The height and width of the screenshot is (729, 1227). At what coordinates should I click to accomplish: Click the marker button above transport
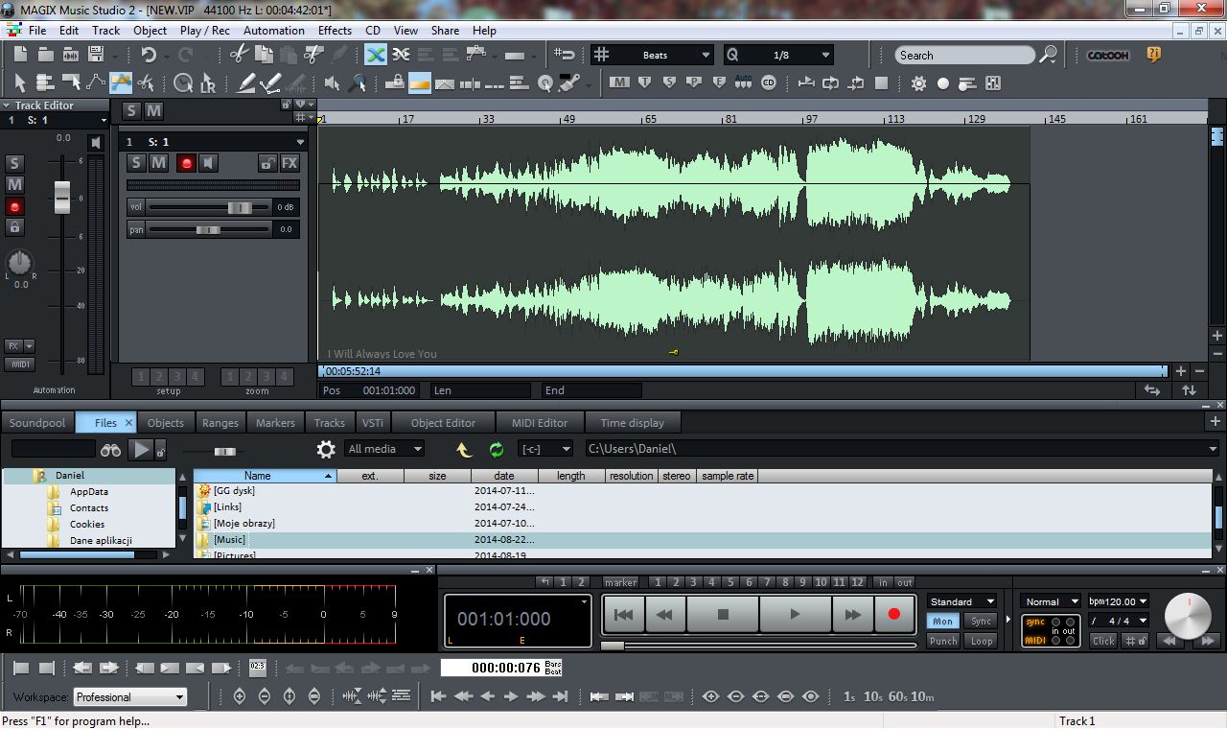coord(620,582)
